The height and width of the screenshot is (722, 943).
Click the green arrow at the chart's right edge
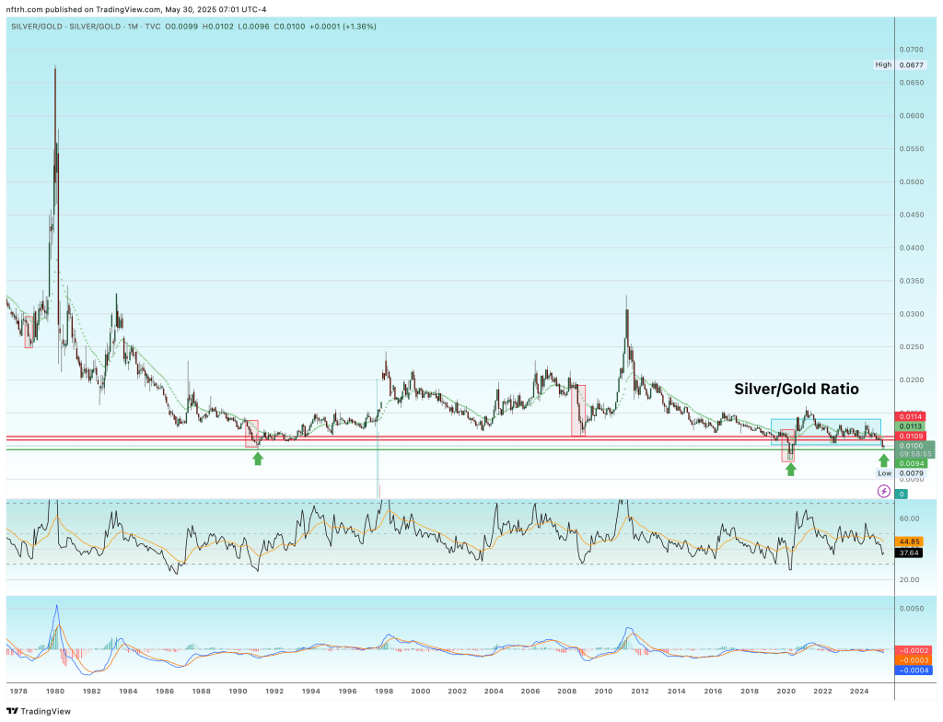pos(883,460)
